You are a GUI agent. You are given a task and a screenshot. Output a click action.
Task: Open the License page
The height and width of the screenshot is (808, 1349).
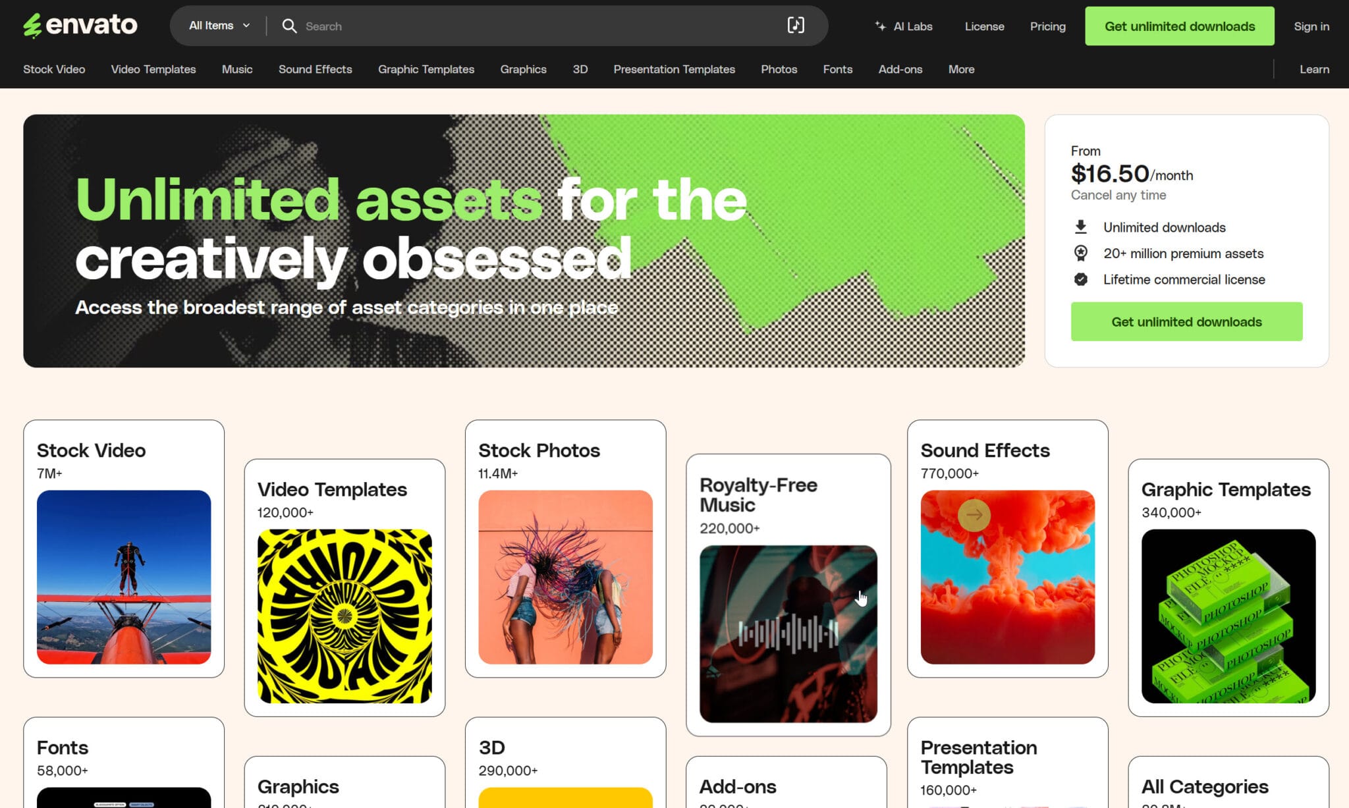pos(984,26)
